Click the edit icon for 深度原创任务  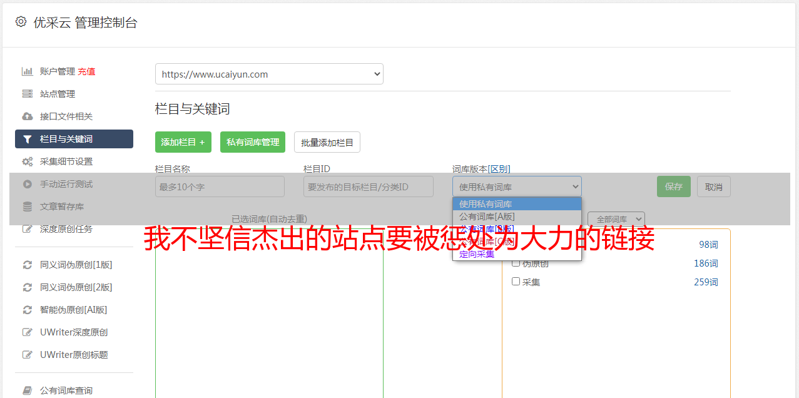[28, 229]
